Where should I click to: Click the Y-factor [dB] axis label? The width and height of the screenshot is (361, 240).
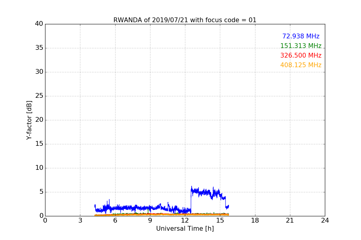pos(29,120)
